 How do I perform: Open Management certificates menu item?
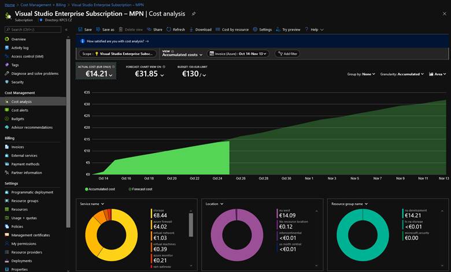(31, 235)
